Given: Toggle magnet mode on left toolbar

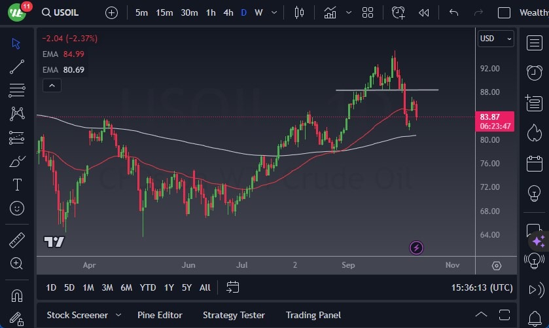Looking at the screenshot, I should [x=17, y=295].
